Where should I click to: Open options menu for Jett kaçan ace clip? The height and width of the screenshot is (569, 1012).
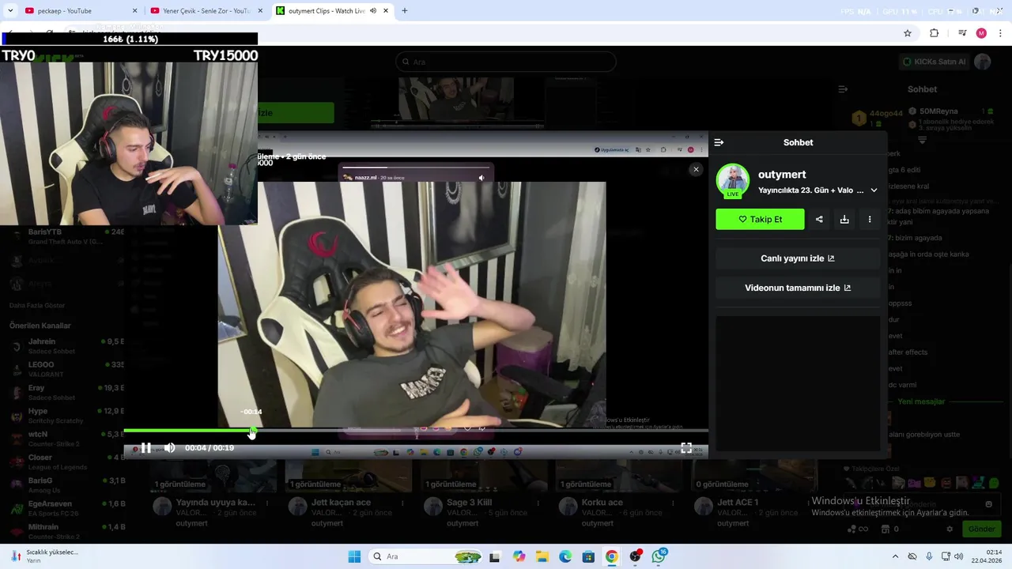[x=403, y=503]
